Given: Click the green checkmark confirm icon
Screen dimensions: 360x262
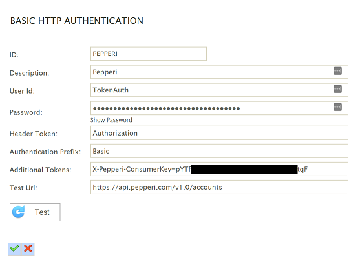Looking at the screenshot, I should click(x=14, y=248).
